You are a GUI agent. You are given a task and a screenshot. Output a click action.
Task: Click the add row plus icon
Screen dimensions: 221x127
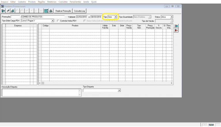[x=176, y=26]
